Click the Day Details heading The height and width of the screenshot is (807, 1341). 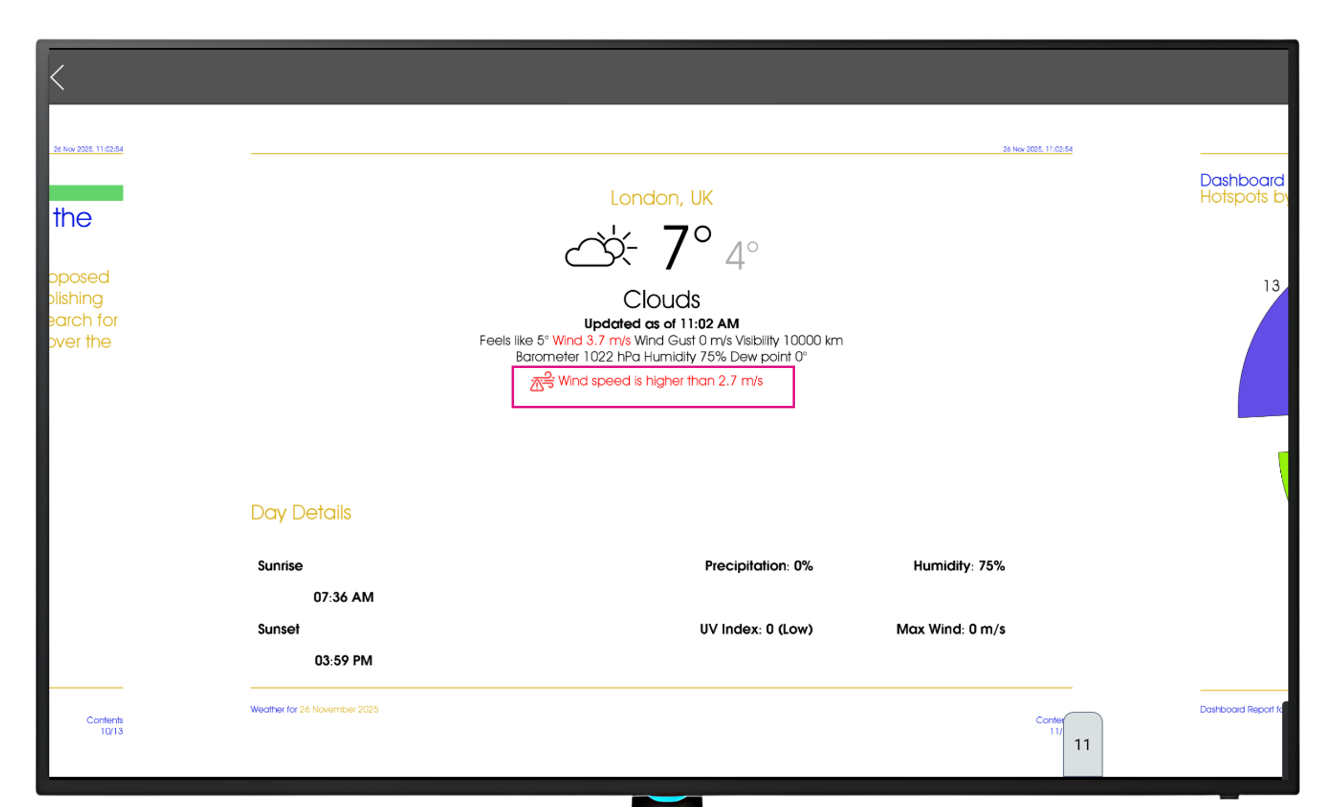pyautogui.click(x=301, y=513)
